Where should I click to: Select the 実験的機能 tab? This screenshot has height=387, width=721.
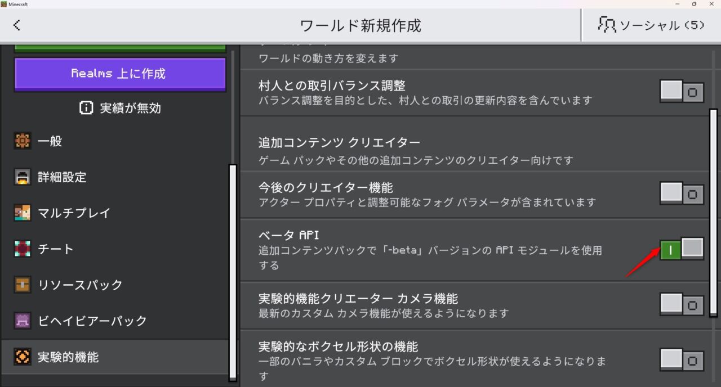[x=114, y=357]
